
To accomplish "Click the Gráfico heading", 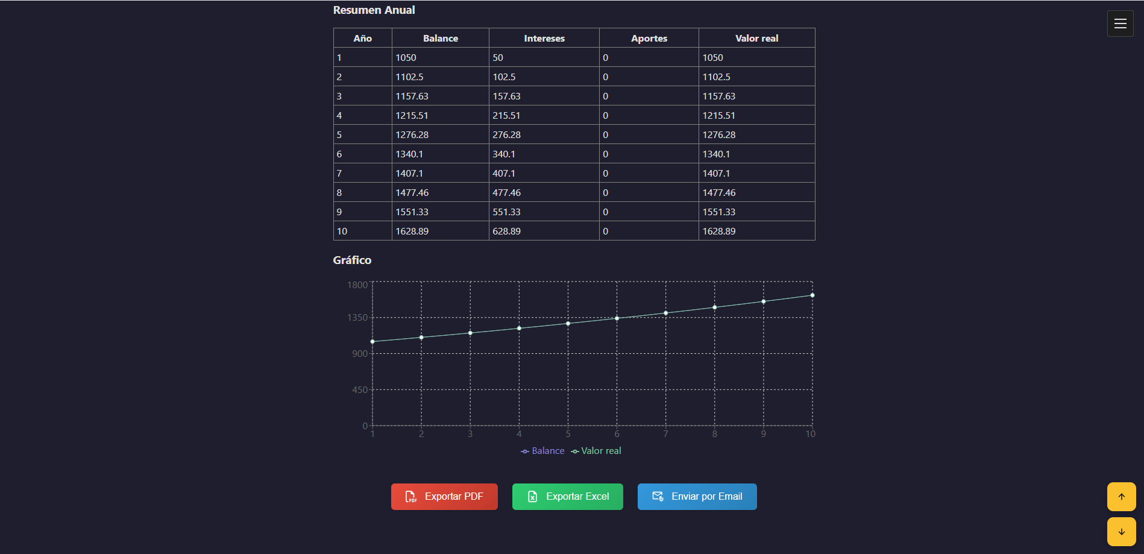I will (352, 260).
